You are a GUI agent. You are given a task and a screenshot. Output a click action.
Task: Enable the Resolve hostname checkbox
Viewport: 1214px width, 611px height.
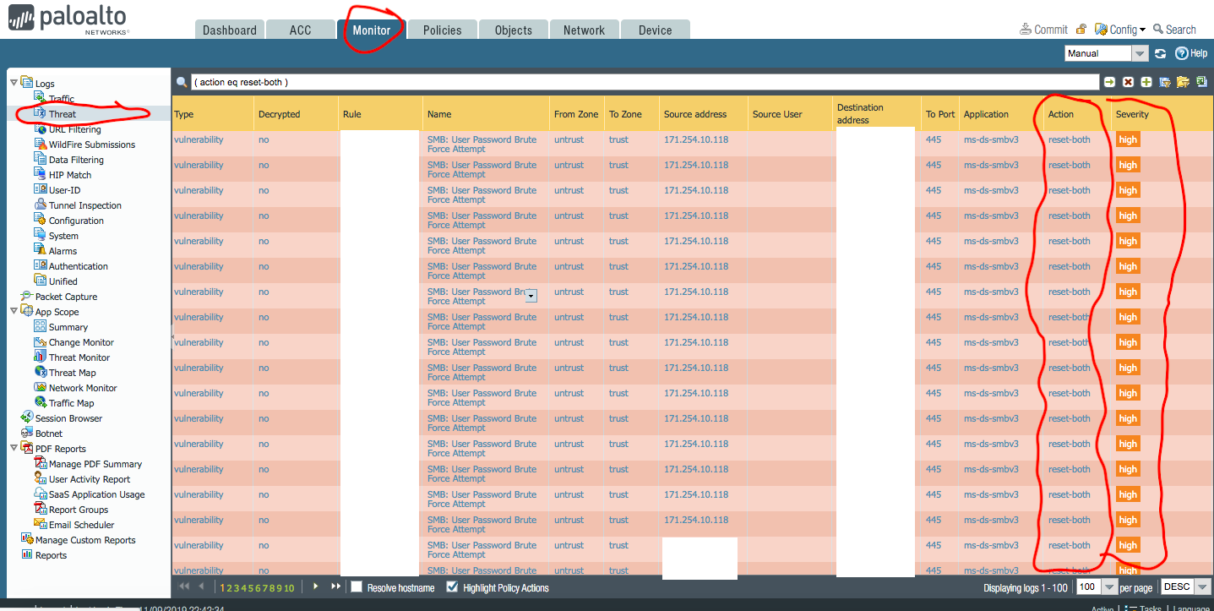point(357,587)
